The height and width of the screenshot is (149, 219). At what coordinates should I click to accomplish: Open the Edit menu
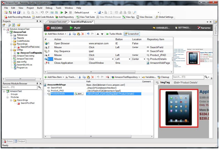click(13, 8)
